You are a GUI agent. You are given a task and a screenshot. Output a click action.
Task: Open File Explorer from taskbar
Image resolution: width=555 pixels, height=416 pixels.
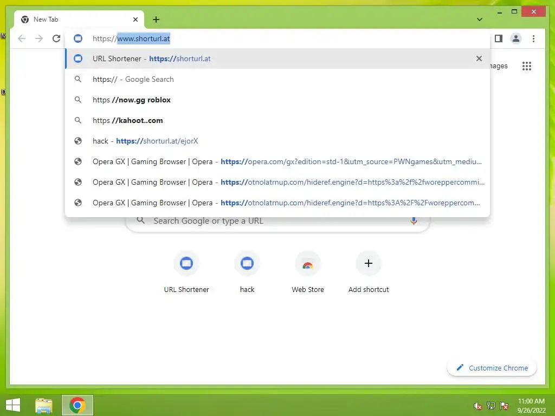(44, 405)
